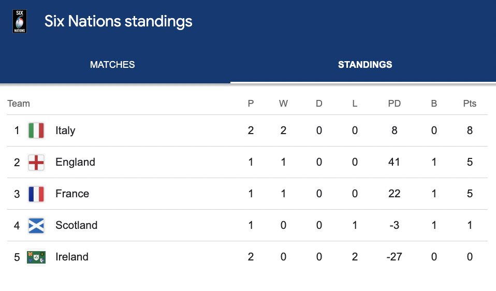Open the England team link
Screen dimensions: 496x291
click(x=75, y=162)
